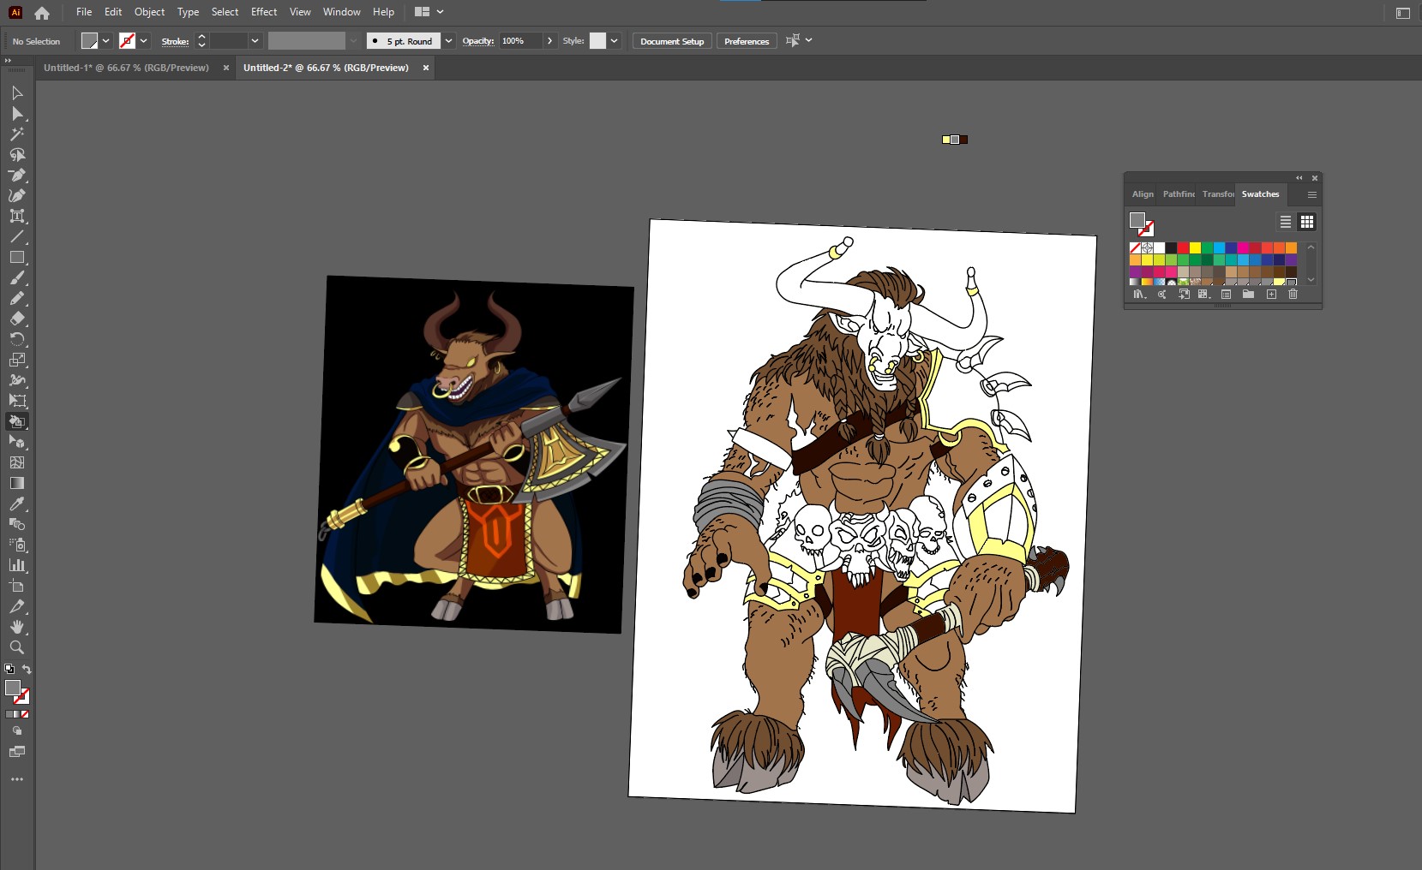
Task: Close the Untitled-2 document tab
Action: [426, 68]
